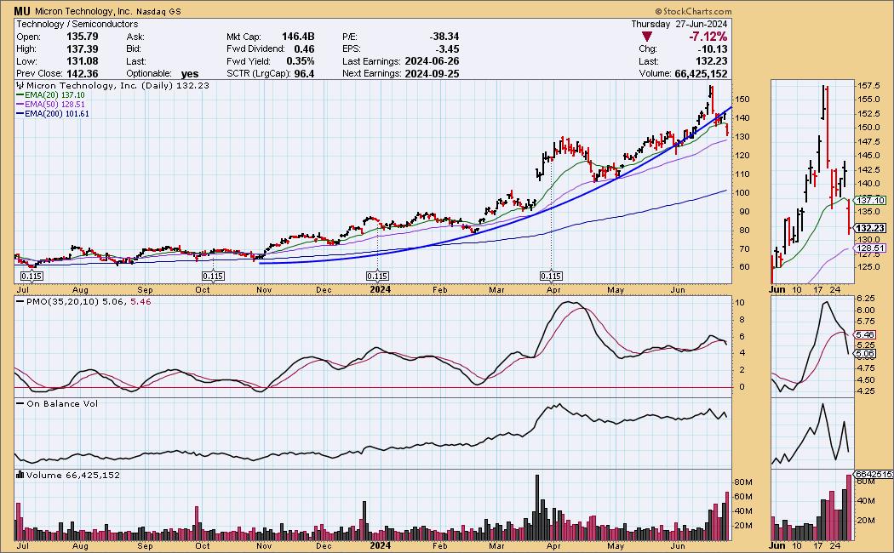Click the 66425152 volume tag in zoom panel
Image resolution: width=894 pixels, height=553 pixels.
[x=874, y=474]
